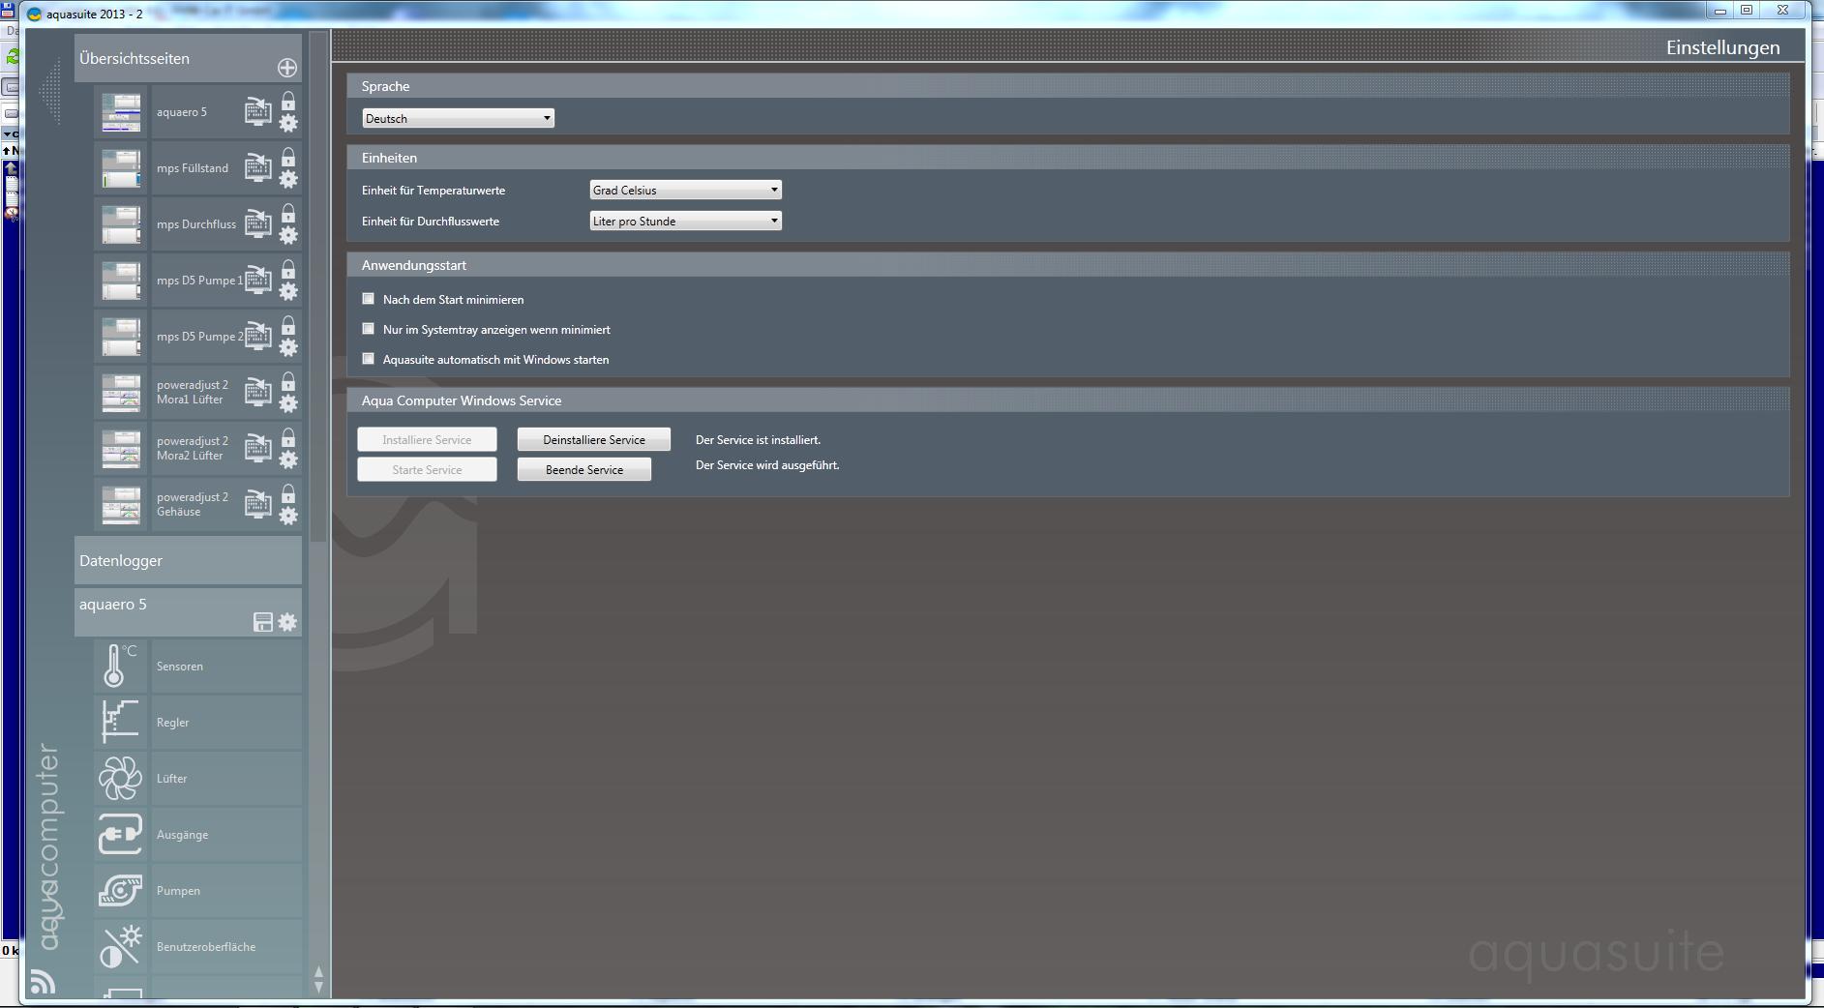Viewport: 1824px width, 1008px height.
Task: Click the desktop mode icon for mps Durchfluss
Action: click(x=257, y=223)
